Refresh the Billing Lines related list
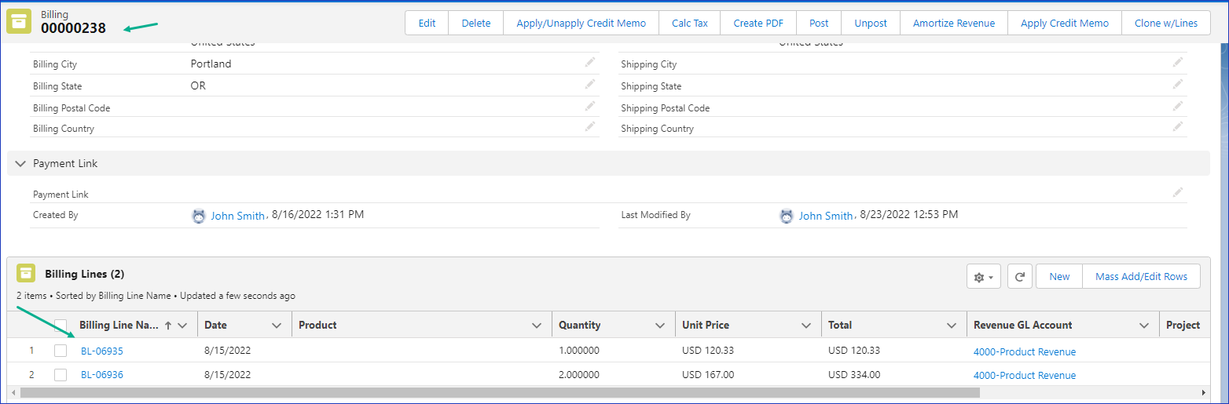This screenshot has width=1229, height=404. pos(1019,276)
